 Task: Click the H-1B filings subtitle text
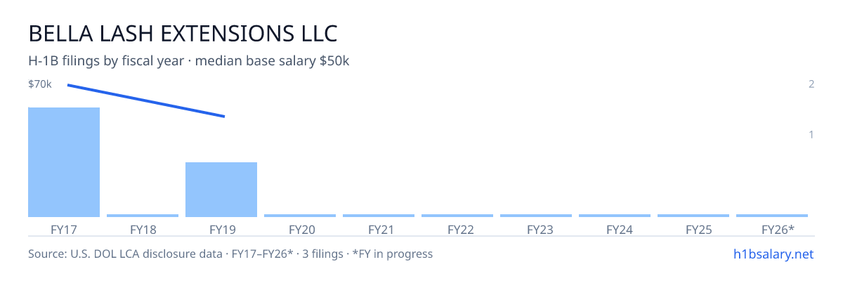click(189, 61)
